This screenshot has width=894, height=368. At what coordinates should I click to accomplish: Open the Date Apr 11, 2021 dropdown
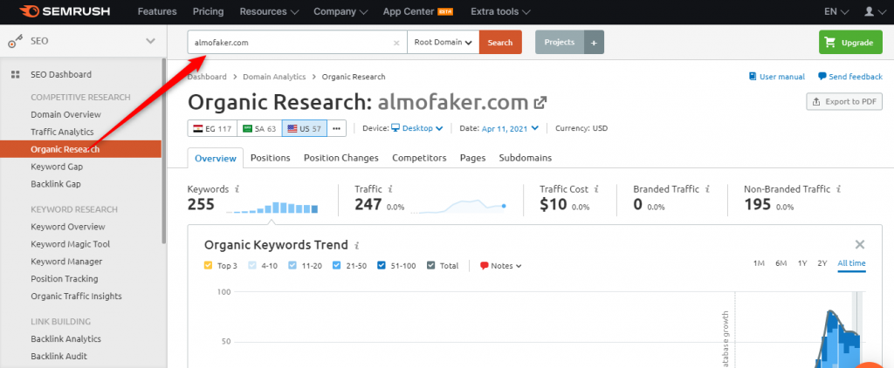pyautogui.click(x=510, y=129)
